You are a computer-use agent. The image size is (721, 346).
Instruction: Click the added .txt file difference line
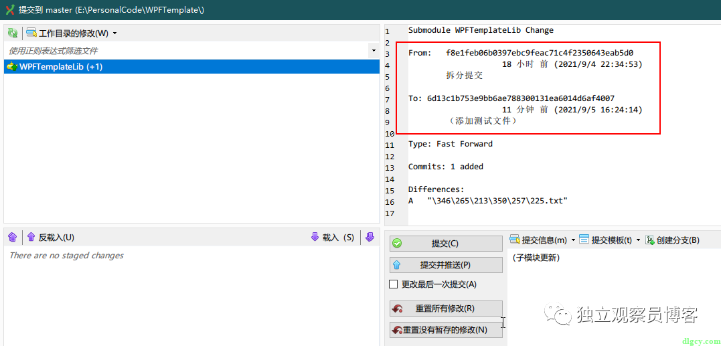pyautogui.click(x=488, y=201)
